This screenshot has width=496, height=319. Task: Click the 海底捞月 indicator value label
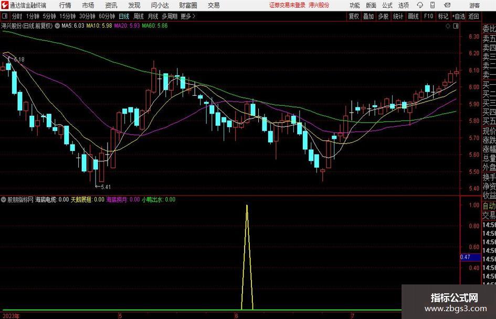pos(123,200)
